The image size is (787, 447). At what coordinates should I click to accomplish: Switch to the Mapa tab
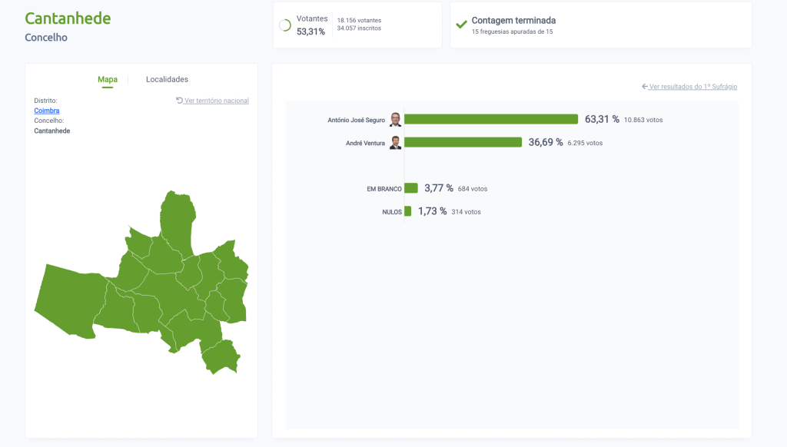[108, 80]
